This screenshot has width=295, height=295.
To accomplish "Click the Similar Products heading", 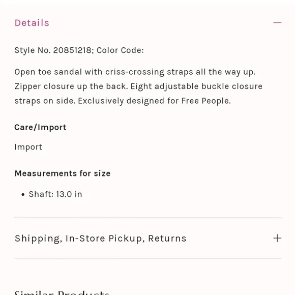I will pyautogui.click(x=62, y=292).
